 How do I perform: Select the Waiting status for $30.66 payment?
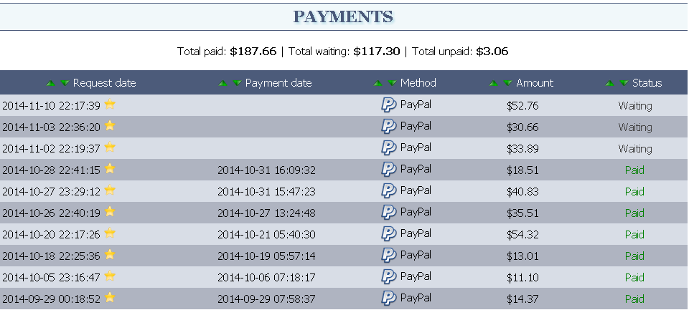pos(635,127)
